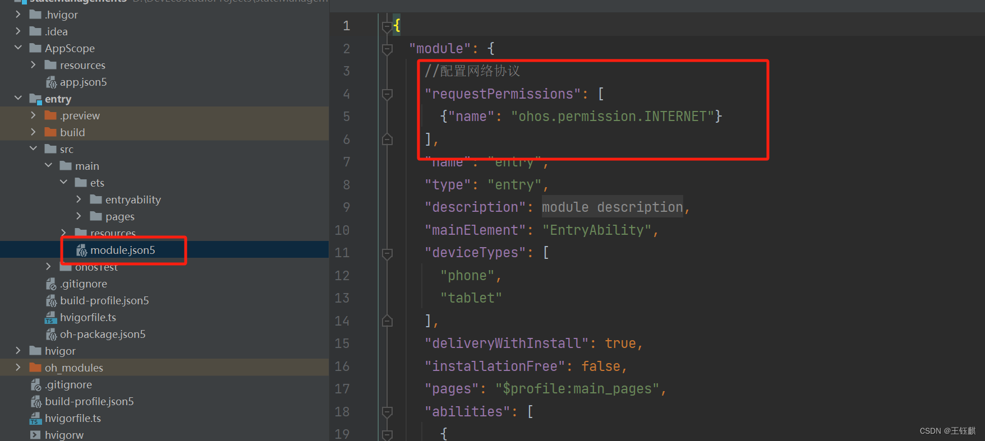This screenshot has width=985, height=441.
Task: Collapse the ets folder chevron
Action: [63, 183]
